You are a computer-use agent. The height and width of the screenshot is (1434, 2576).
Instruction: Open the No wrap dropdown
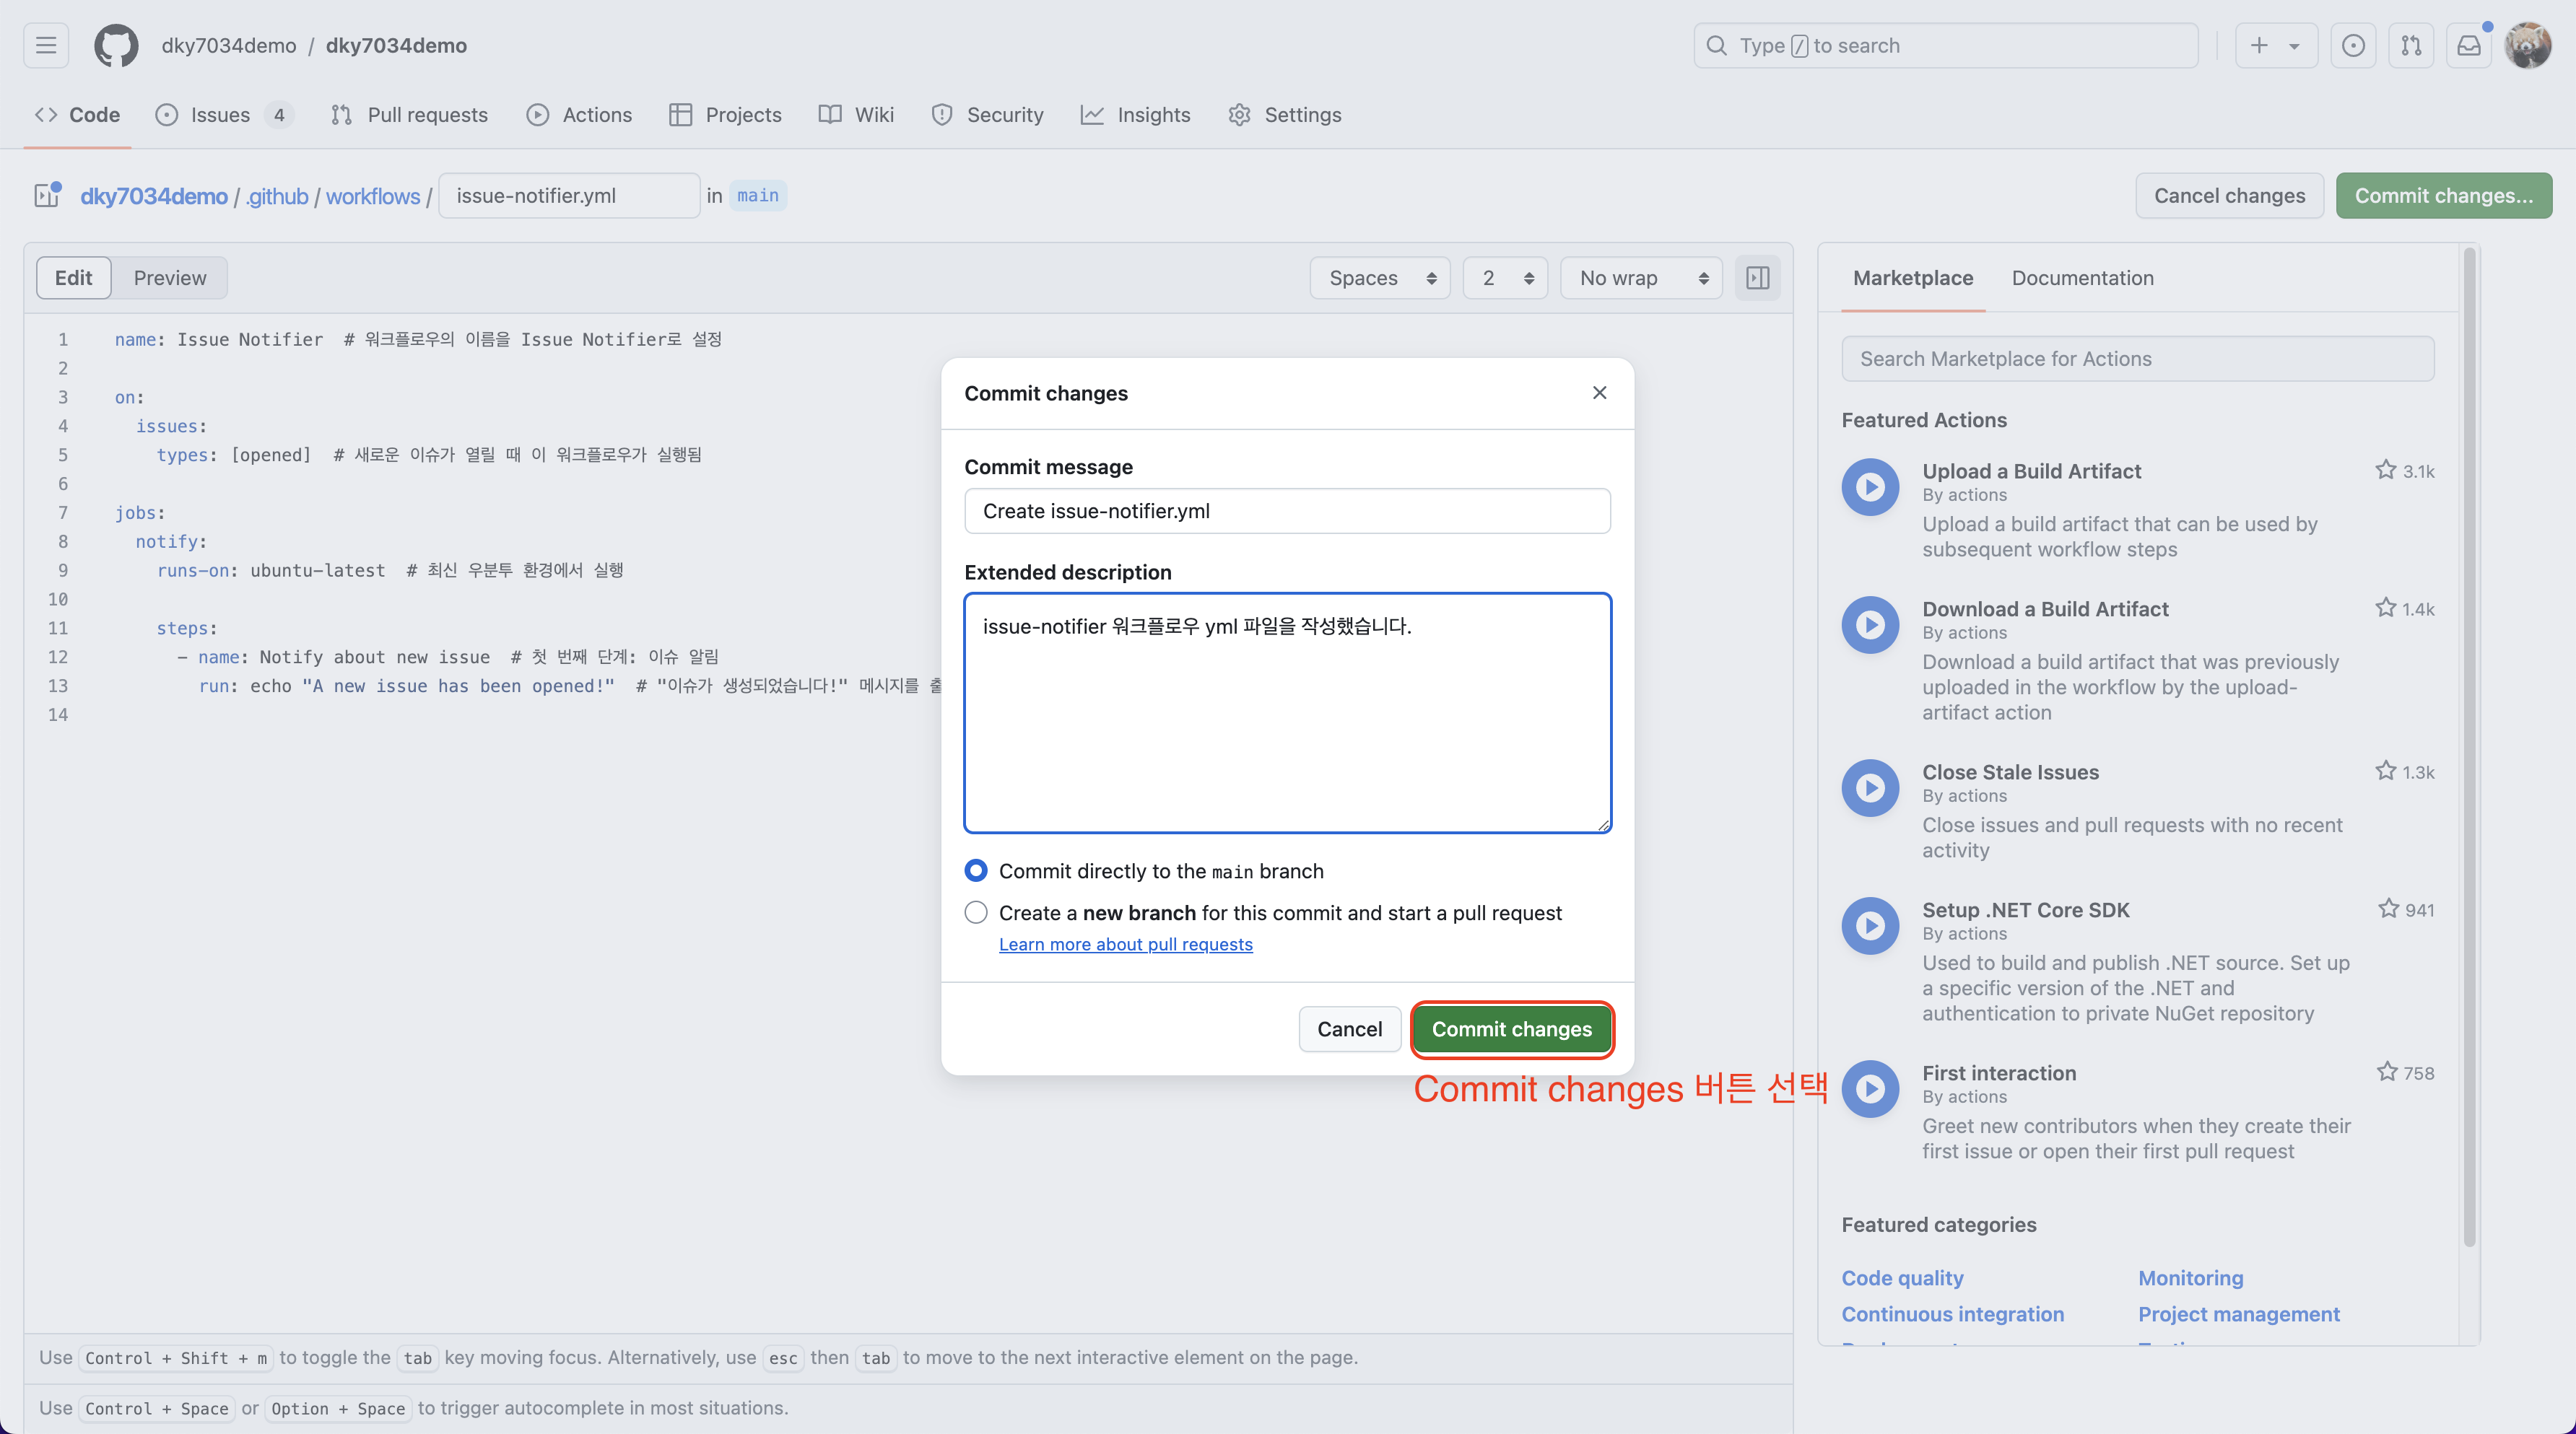[x=1641, y=278]
